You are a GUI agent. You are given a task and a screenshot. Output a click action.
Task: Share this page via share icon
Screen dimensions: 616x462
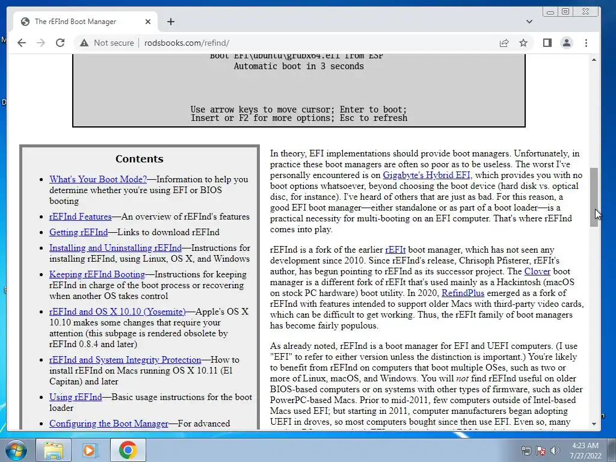tap(504, 43)
